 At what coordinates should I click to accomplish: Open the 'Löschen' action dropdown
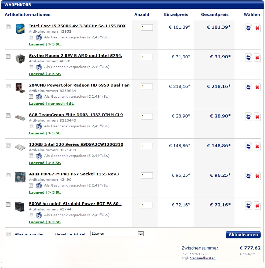(x=117, y=234)
